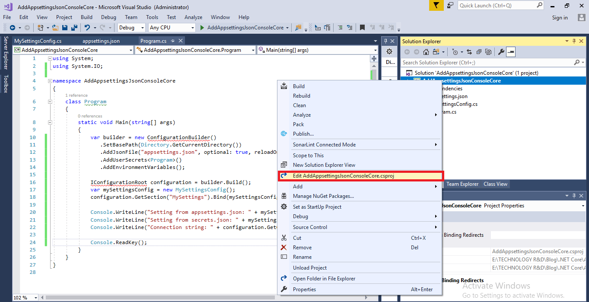Screen dimensions: 589x302
Task: Toggle a bookmark with bookmark icon
Action: (362, 28)
